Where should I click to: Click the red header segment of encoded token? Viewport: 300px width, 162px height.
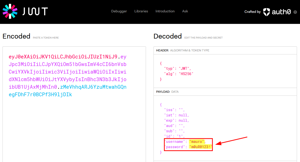63,56
